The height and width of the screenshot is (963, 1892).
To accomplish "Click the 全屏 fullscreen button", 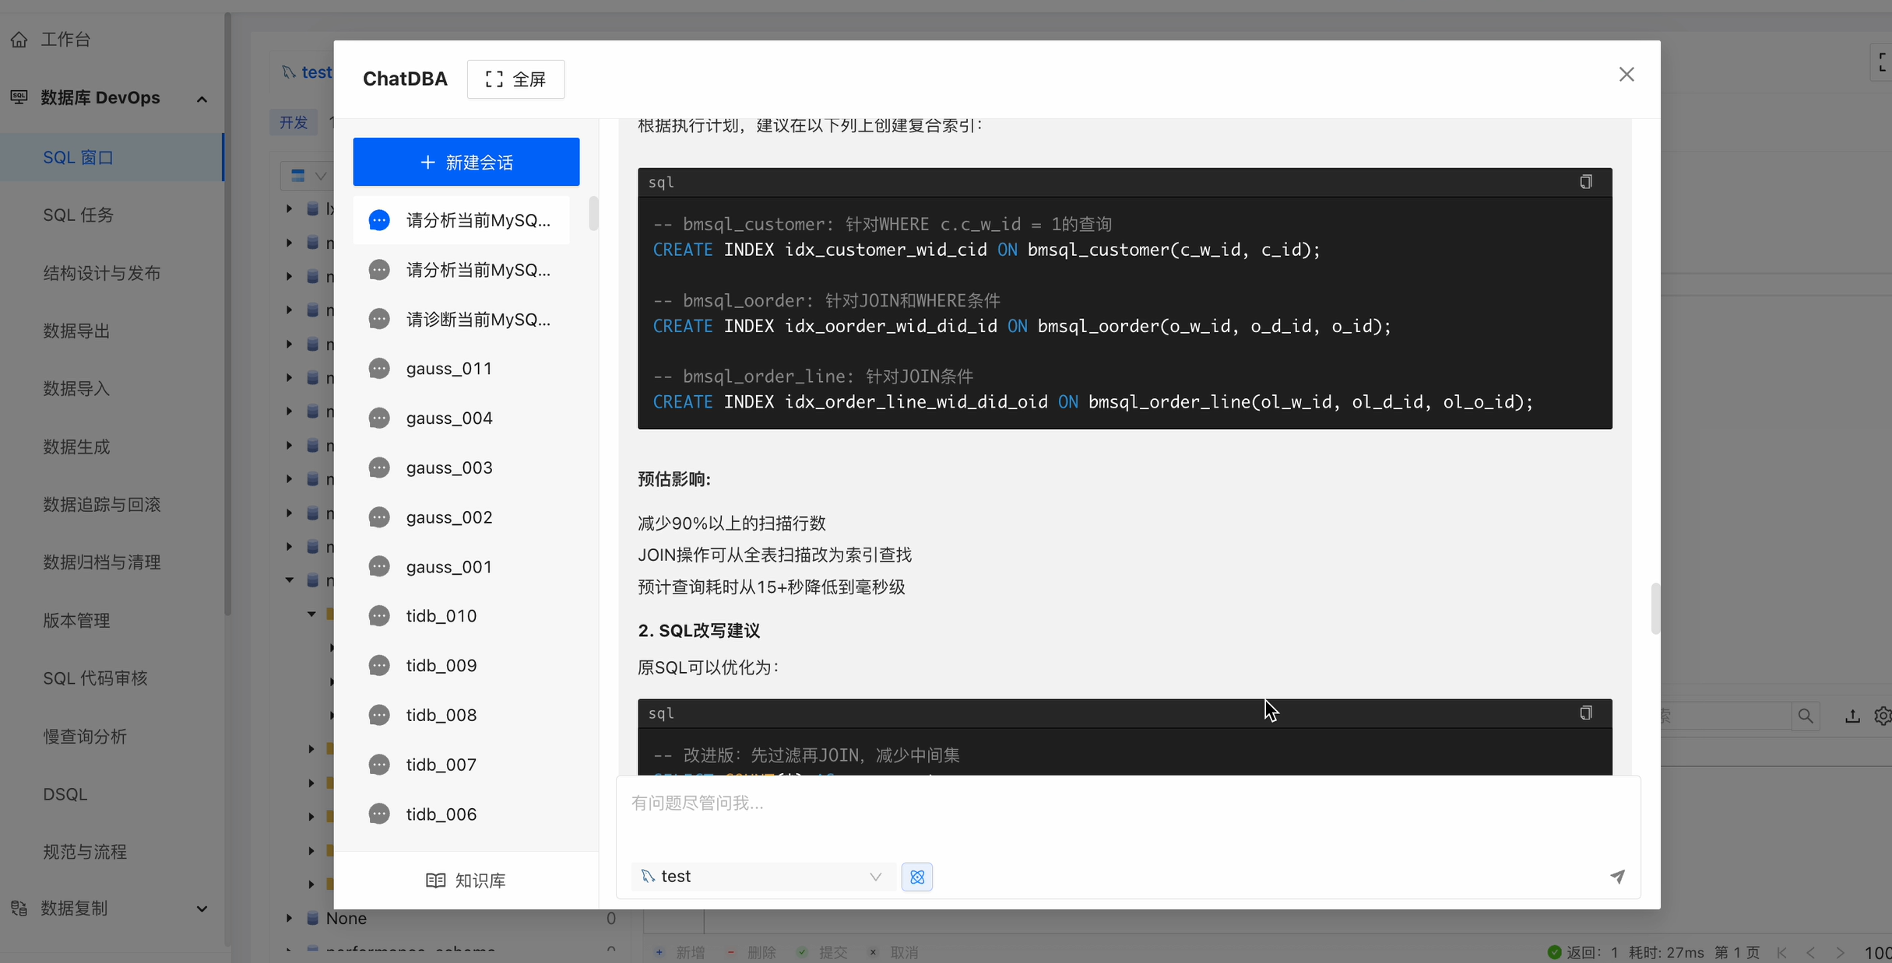I will click(x=515, y=79).
